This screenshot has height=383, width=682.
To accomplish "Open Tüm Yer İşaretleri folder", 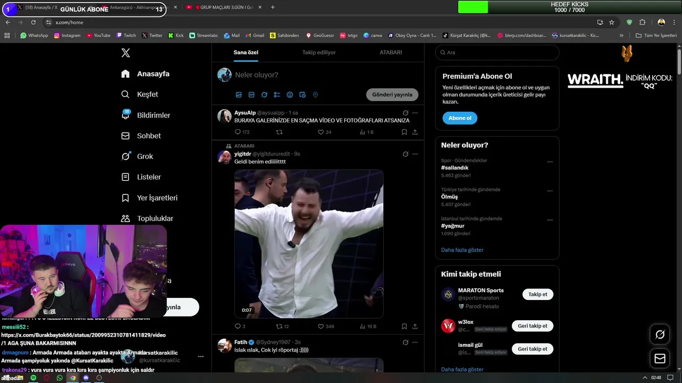I will 656,36.
